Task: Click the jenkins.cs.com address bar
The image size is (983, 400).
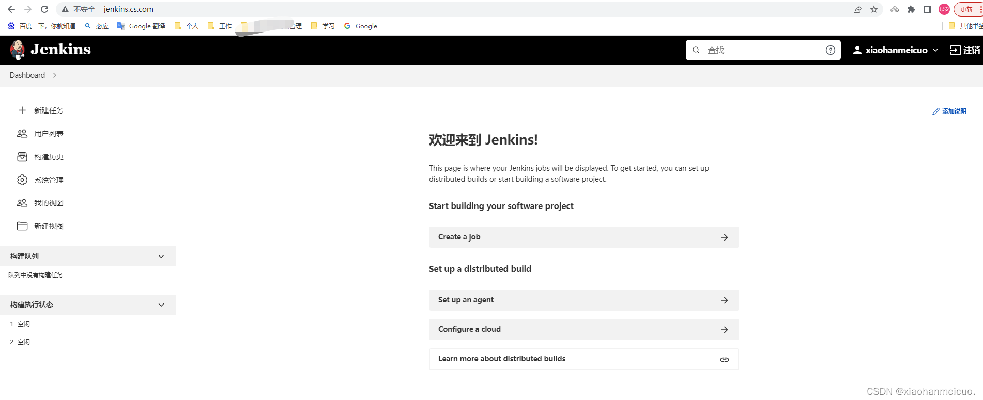Action: pyautogui.click(x=129, y=9)
